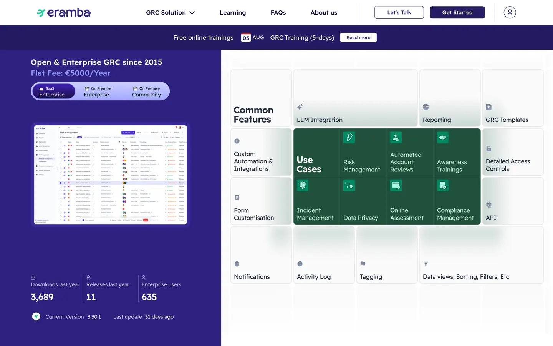Click the Compliance Management icon
Screen dimensions: 553x346
point(443,186)
